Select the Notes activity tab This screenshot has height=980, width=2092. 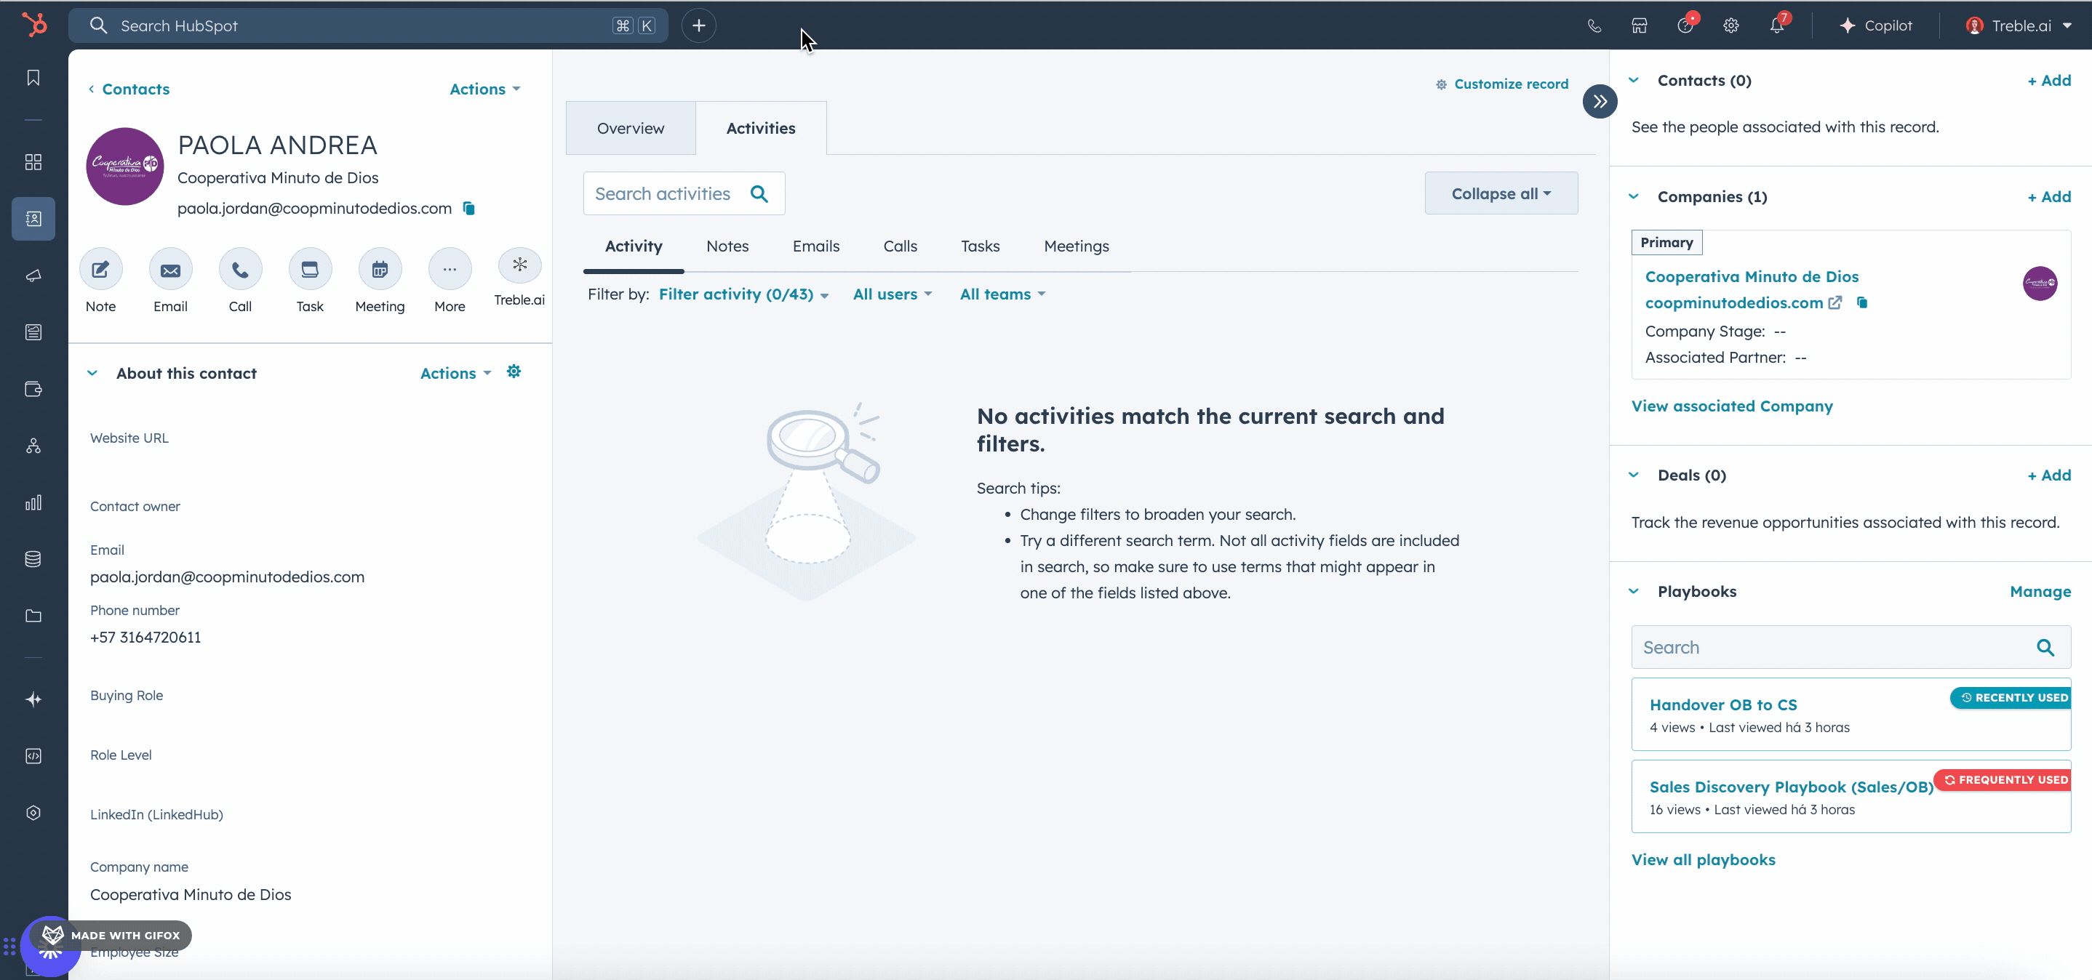[x=727, y=246]
